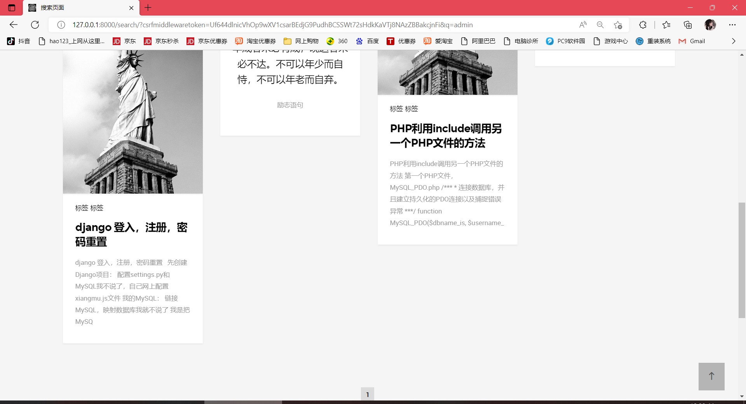This screenshot has height=404, width=746.
Task: Click the vertical scrollbar thumb
Action: [x=742, y=260]
